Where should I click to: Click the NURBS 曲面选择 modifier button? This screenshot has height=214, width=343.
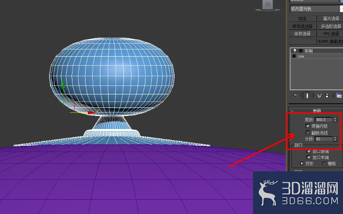point(330,41)
